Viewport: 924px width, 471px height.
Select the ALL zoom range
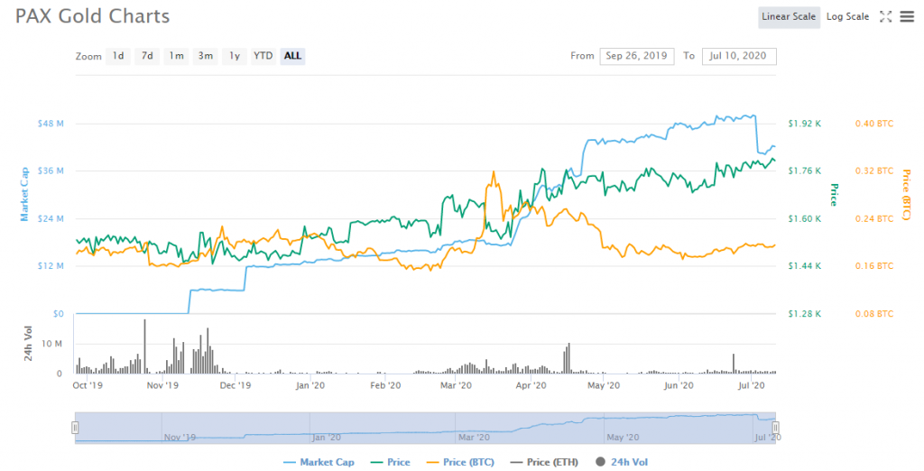point(293,56)
